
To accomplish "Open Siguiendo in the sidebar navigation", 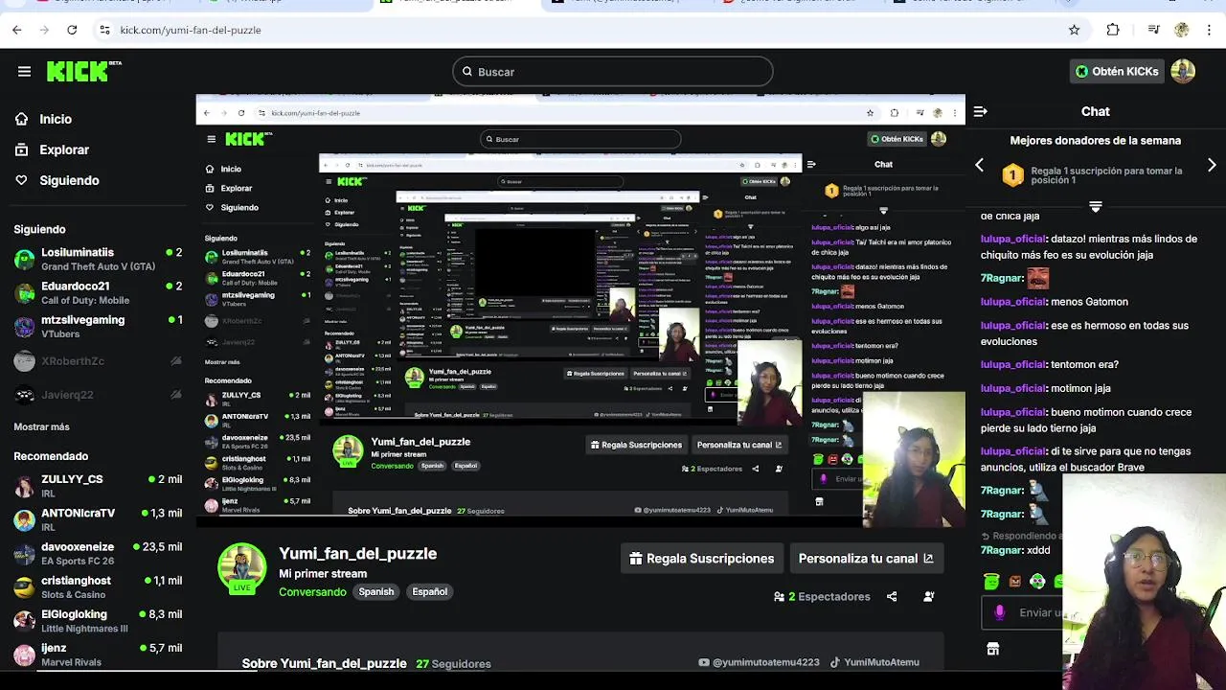I will (69, 180).
